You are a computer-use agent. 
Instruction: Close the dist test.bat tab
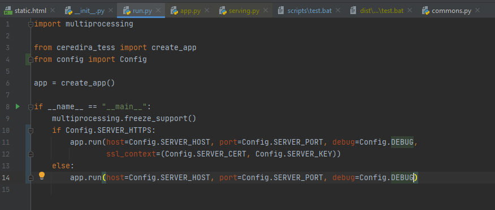410,11
